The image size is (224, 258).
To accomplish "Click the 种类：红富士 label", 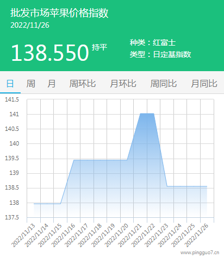I will (153, 43).
